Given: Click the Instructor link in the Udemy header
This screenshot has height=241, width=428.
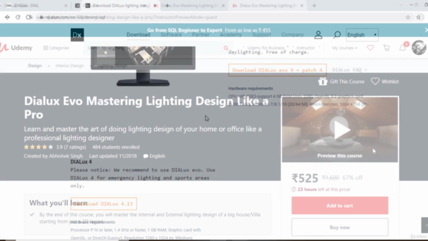Looking at the screenshot, I should pyautogui.click(x=306, y=48).
